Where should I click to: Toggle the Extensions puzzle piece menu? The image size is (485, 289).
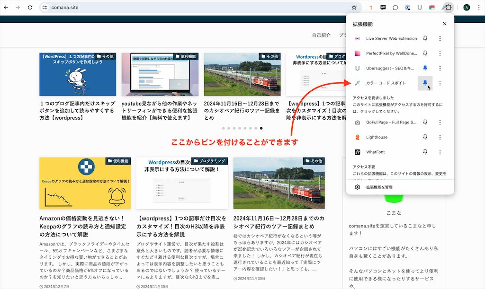tap(448, 8)
